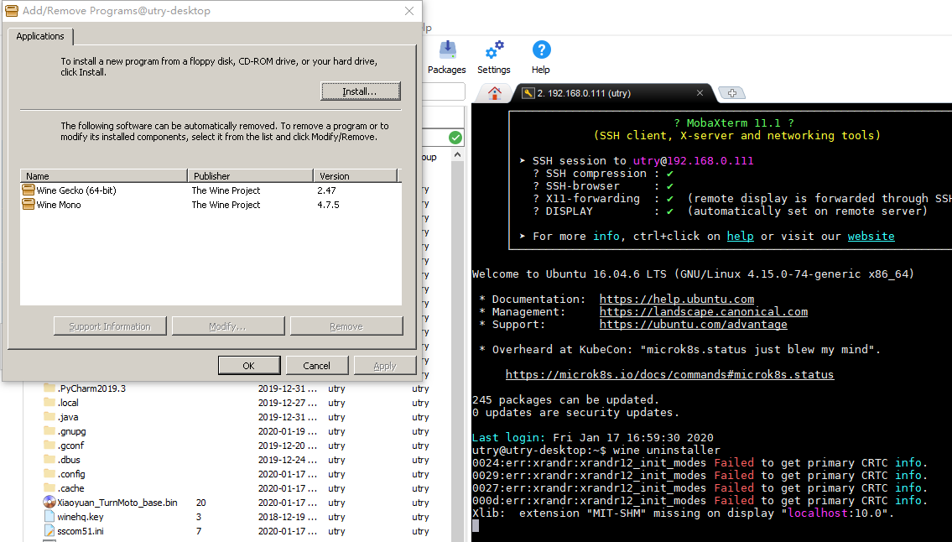Select the Applications tab
The height and width of the screenshot is (542, 952).
tap(40, 36)
